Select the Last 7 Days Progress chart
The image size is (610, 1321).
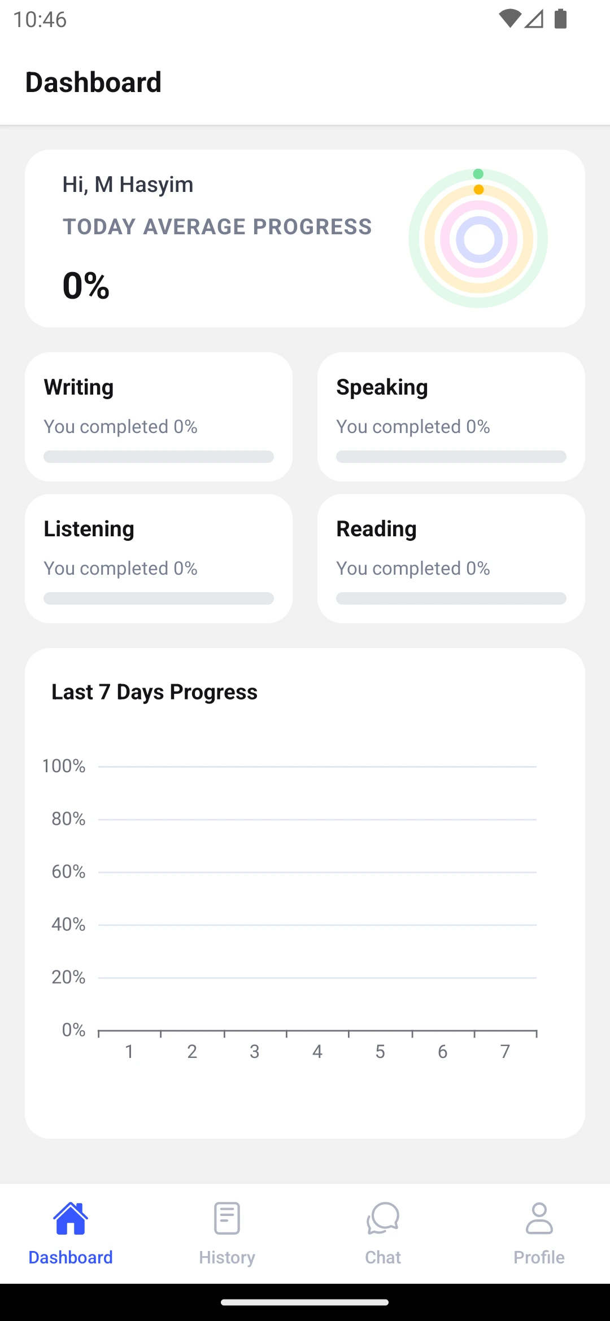(x=305, y=898)
